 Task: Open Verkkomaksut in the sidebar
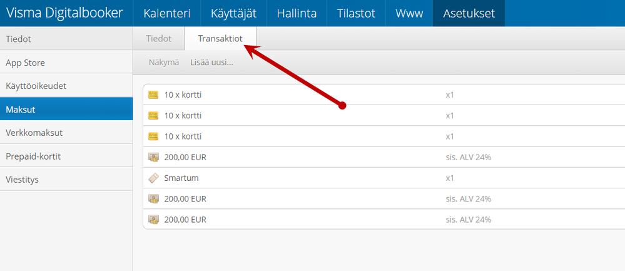(66, 133)
